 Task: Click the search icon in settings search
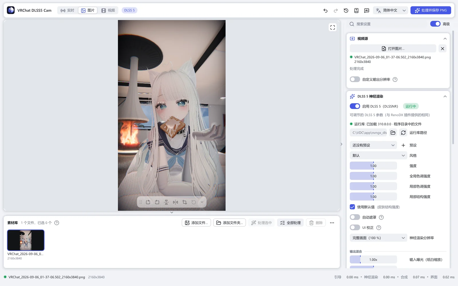(352, 24)
